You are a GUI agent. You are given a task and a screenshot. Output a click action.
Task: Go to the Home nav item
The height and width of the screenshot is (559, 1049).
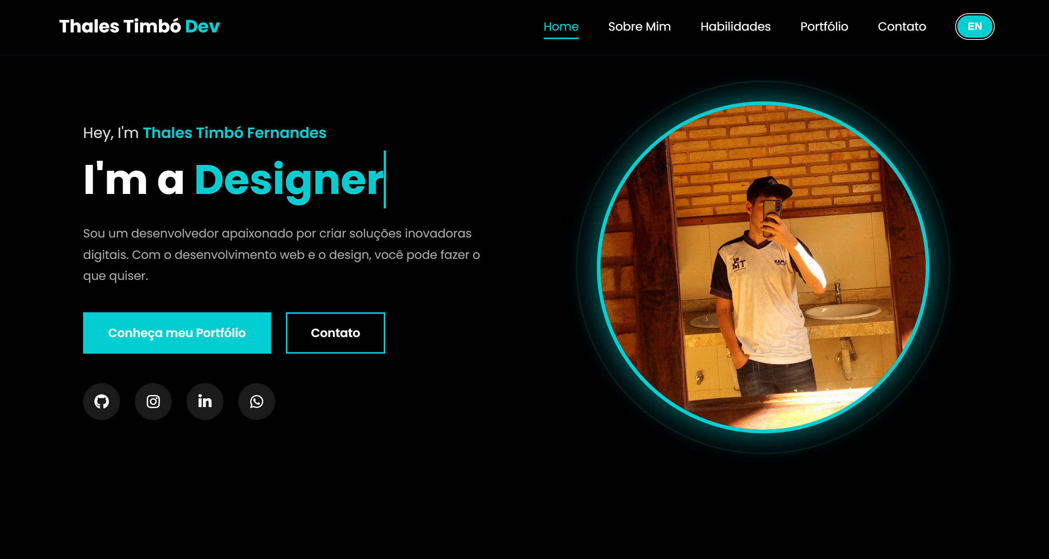click(x=561, y=27)
